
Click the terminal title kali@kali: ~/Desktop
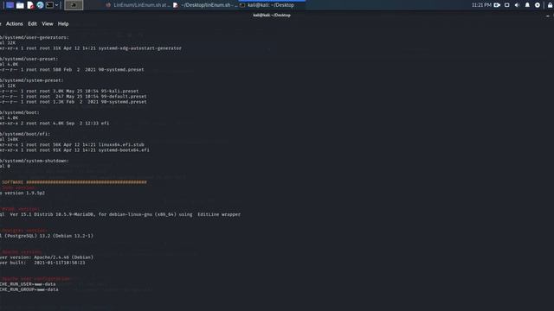click(x=272, y=16)
